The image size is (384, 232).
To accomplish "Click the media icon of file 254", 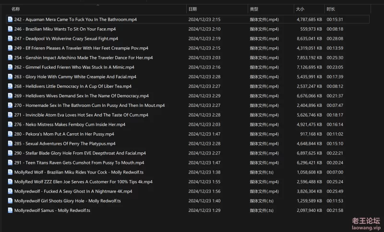I will (11, 58).
